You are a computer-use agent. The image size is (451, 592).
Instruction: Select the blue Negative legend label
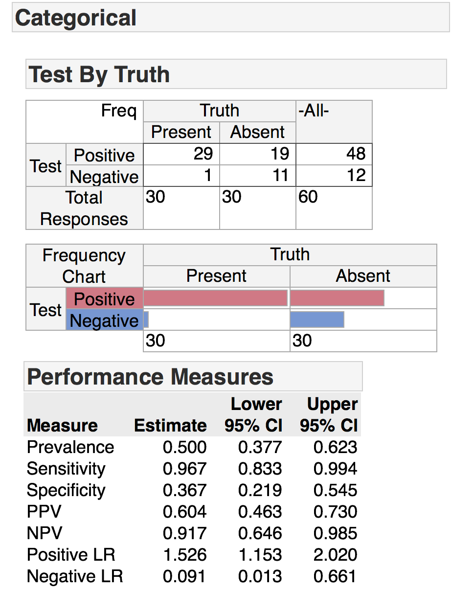104,320
